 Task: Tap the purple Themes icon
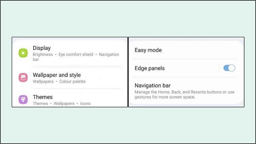[23, 99]
